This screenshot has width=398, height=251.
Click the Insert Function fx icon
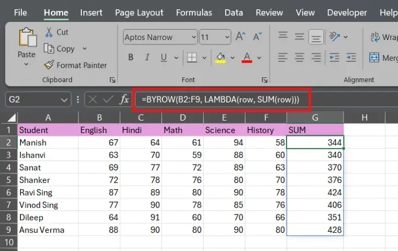click(125, 99)
